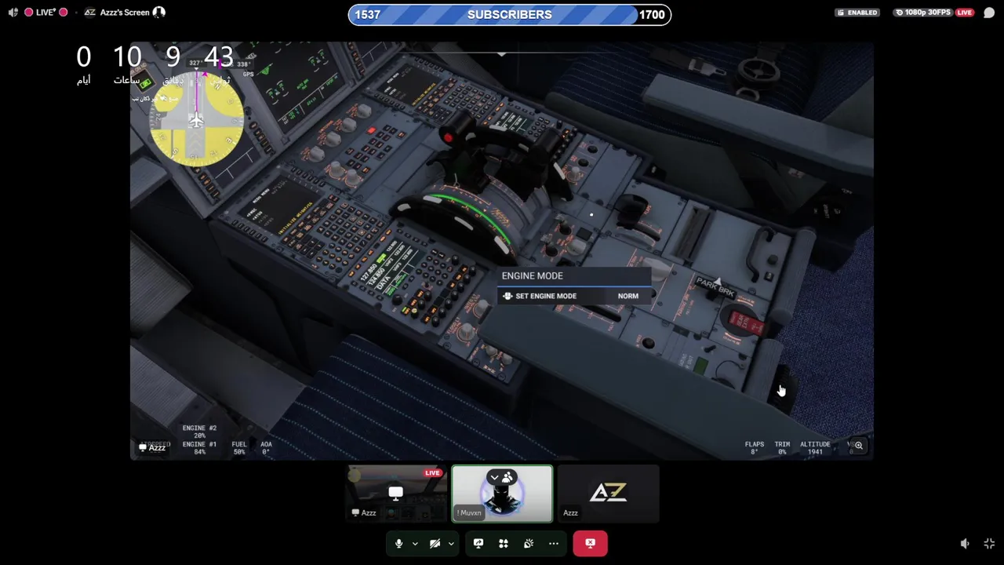Viewport: 1004px width, 565px height.
Task: Click the ENABLED clips badge
Action: click(x=857, y=13)
